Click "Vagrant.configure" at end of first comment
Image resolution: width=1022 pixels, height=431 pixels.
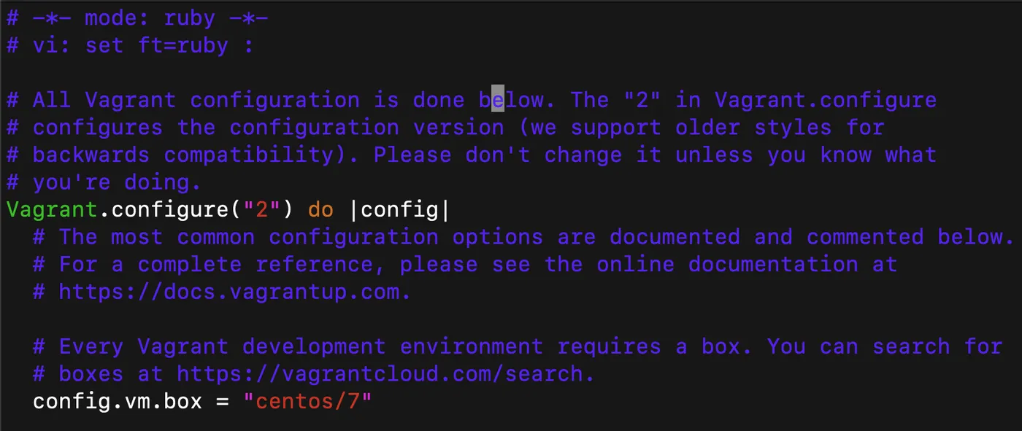(x=826, y=99)
